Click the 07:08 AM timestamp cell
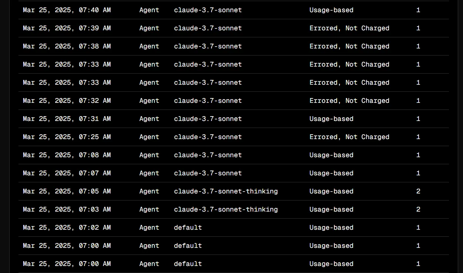This screenshot has height=273, width=463. click(x=67, y=155)
